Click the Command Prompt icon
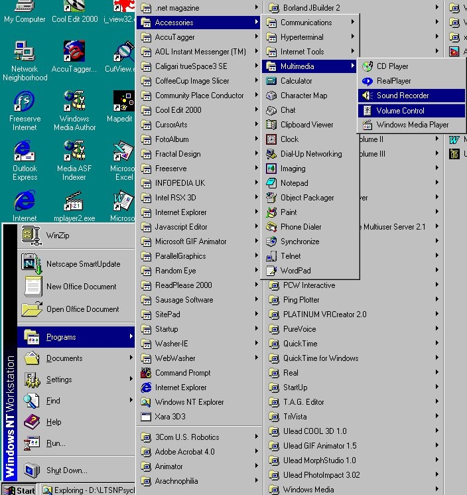This screenshot has width=467, height=495. click(x=146, y=373)
